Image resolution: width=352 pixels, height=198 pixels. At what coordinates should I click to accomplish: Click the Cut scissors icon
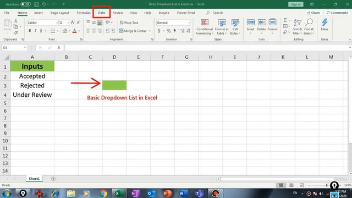coord(16,21)
